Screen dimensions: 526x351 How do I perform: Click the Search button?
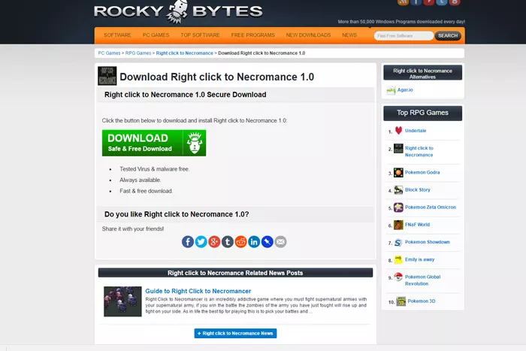pos(448,35)
